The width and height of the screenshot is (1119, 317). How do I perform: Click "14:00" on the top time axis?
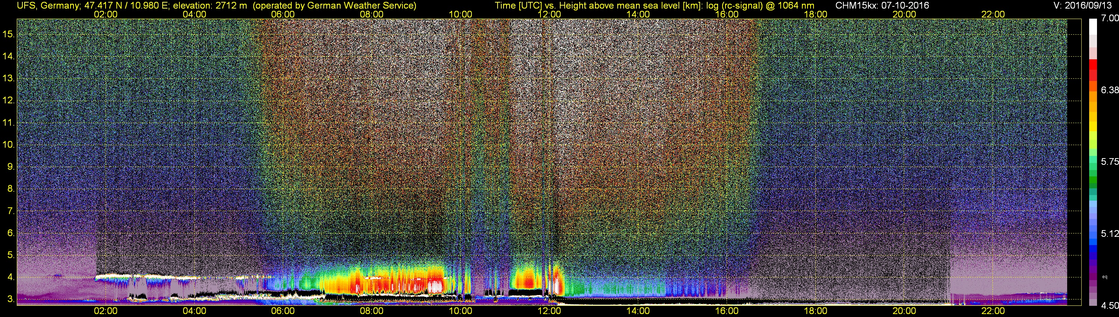[638, 14]
